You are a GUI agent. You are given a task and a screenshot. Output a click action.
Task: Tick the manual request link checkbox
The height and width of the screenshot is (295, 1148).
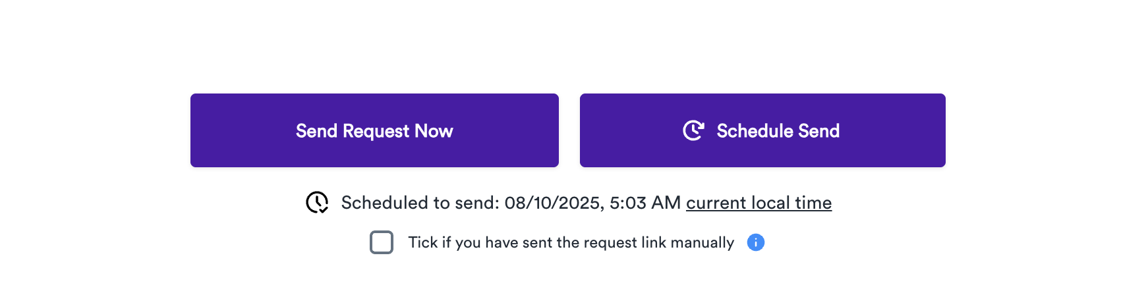point(382,242)
